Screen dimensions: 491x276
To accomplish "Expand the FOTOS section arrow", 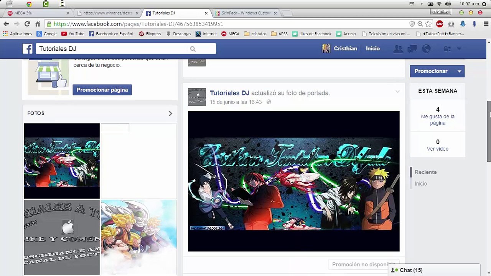I will point(170,113).
